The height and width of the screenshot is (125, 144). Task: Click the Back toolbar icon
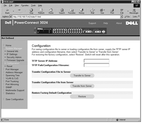7,11
